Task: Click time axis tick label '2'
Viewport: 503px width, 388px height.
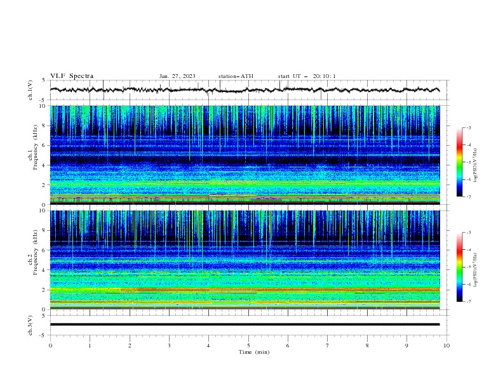Action: pyautogui.click(x=130, y=346)
